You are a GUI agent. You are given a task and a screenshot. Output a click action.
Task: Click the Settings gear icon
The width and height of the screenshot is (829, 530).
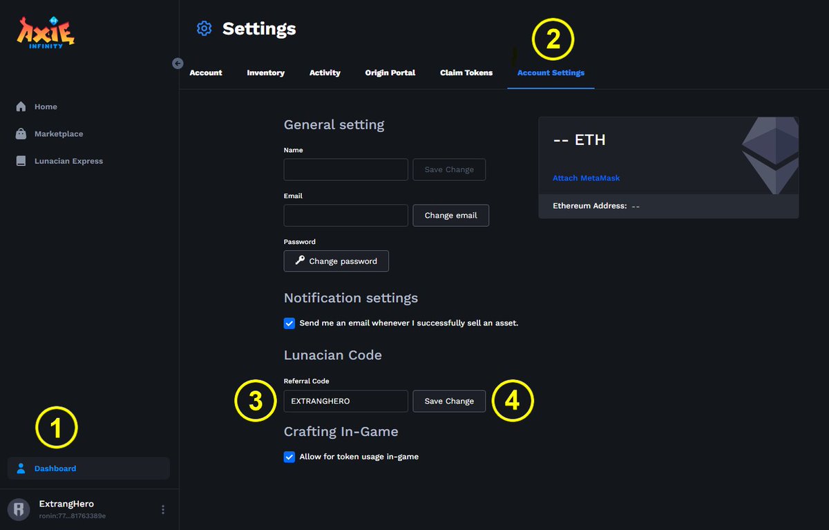point(204,28)
